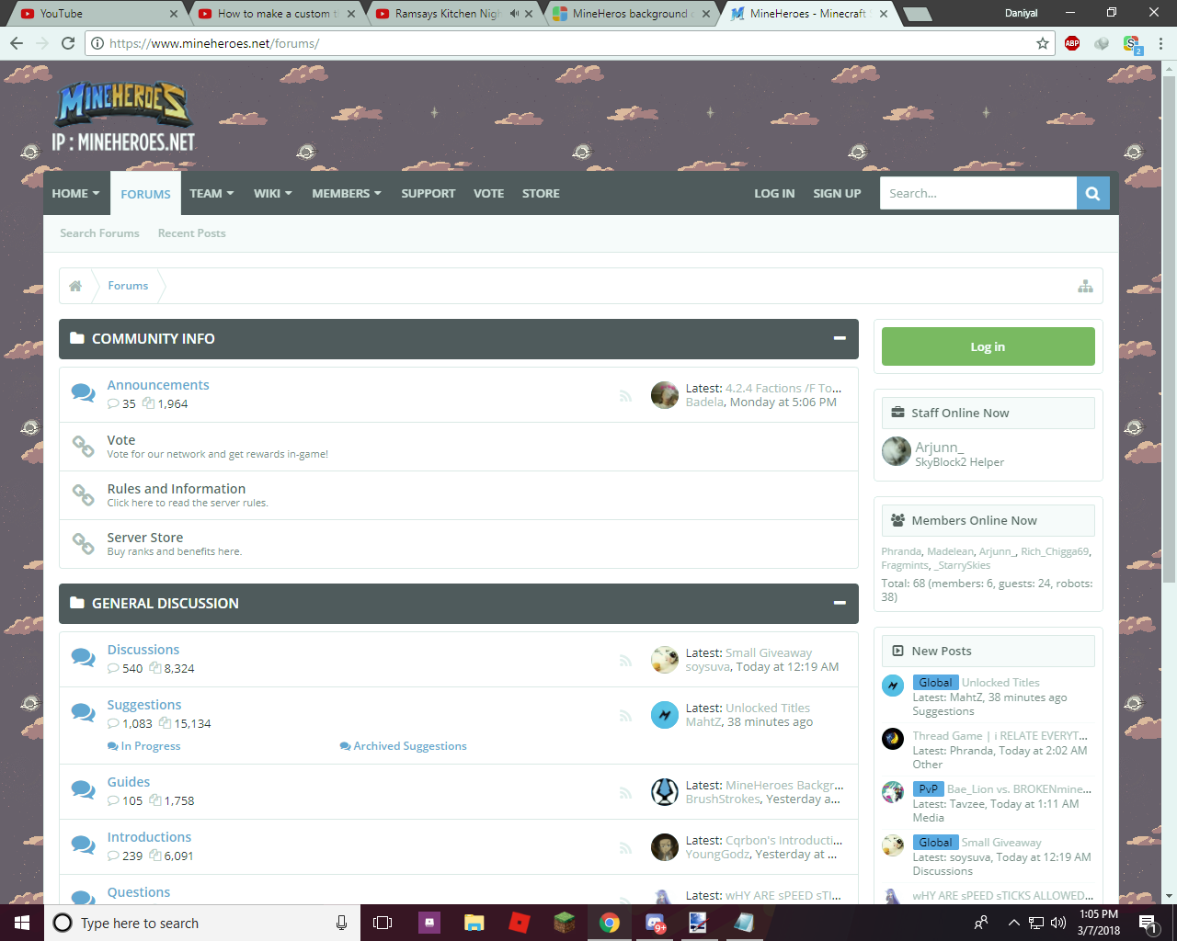Open the Search Forums link
The image size is (1177, 941).
pos(99,233)
